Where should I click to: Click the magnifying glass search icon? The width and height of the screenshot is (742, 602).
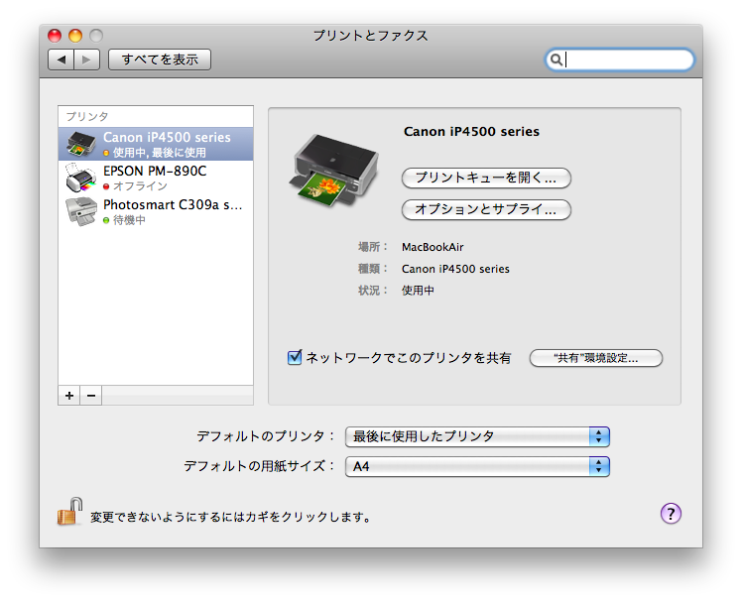[x=556, y=60]
